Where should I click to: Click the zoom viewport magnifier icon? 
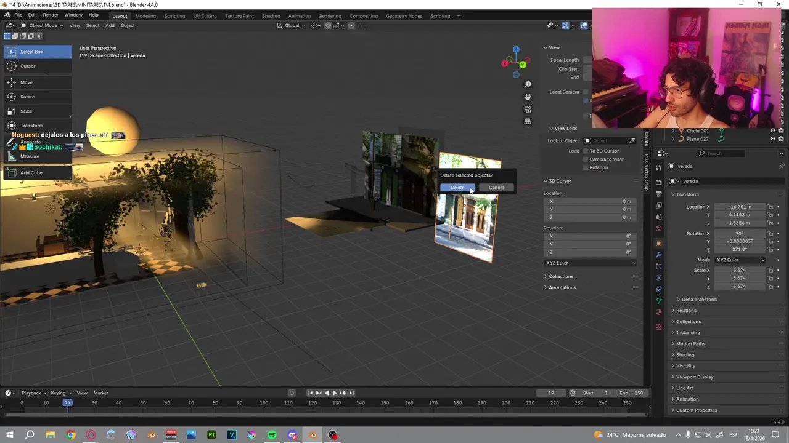point(528,84)
